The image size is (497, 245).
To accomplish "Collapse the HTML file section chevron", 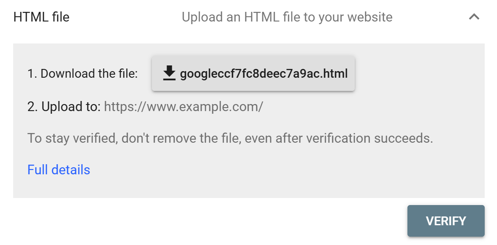I will pyautogui.click(x=474, y=17).
